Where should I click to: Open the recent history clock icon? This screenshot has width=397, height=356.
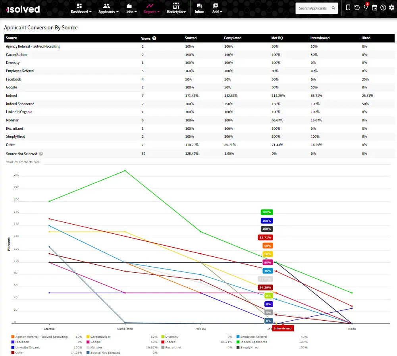(x=357, y=8)
